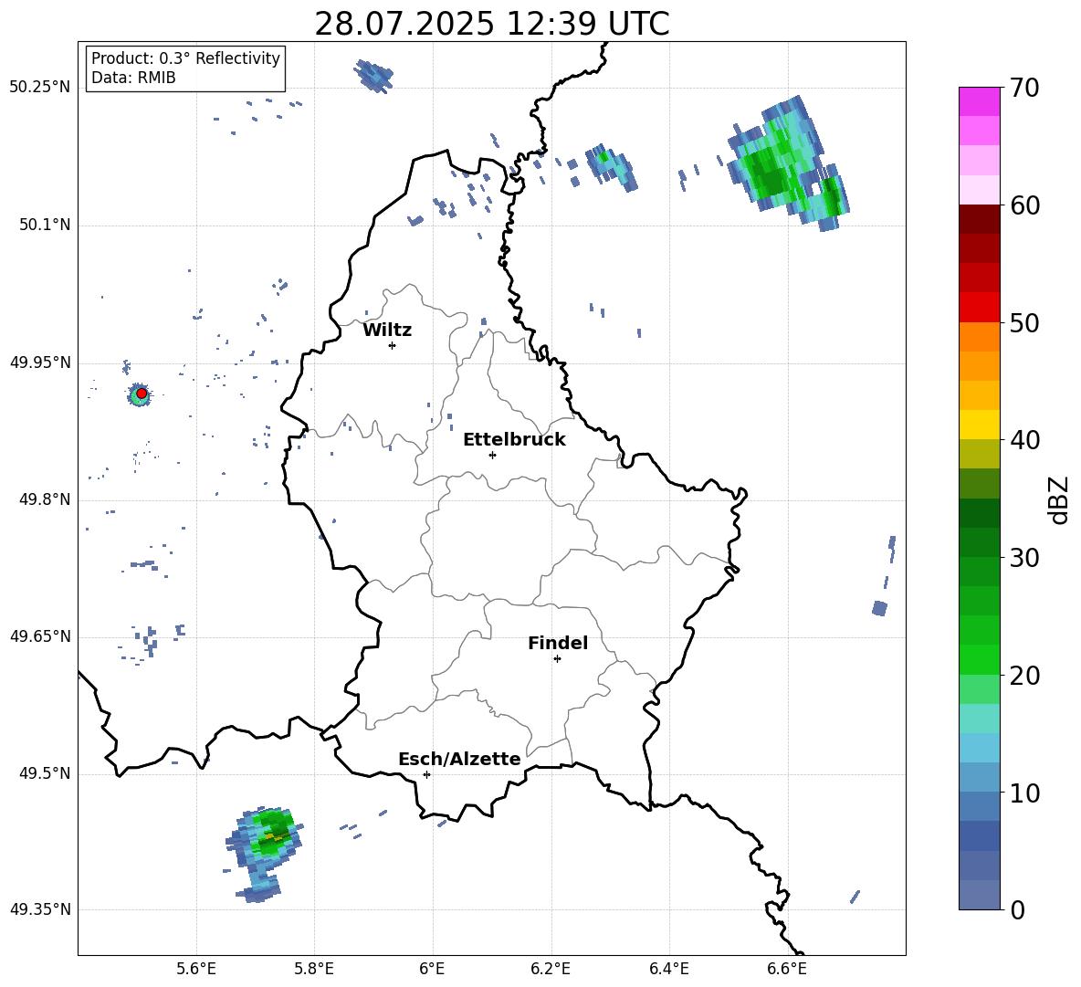This screenshot has height=987, width=1081.
Task: Click the 50.25°N latitude label
Action: click(x=40, y=88)
